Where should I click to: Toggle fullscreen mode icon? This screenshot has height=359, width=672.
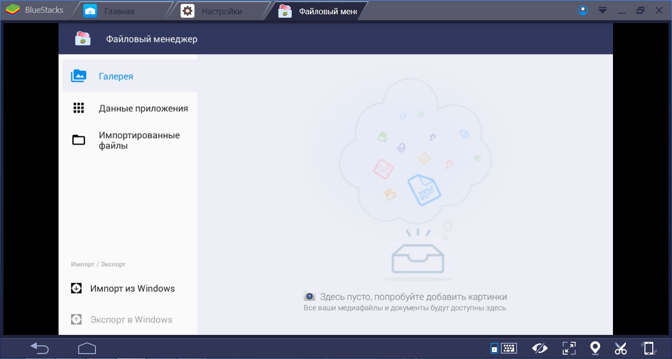tap(569, 348)
